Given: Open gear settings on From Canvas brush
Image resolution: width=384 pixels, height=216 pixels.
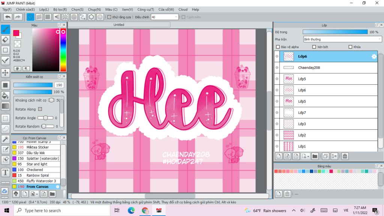Looking at the screenshot, I should [x=57, y=187].
